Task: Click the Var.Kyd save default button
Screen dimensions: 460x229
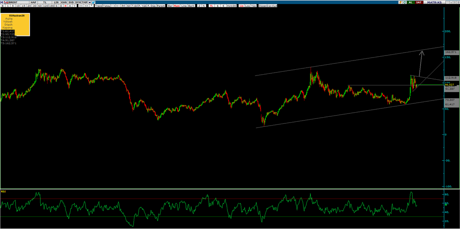Action: 272,6
